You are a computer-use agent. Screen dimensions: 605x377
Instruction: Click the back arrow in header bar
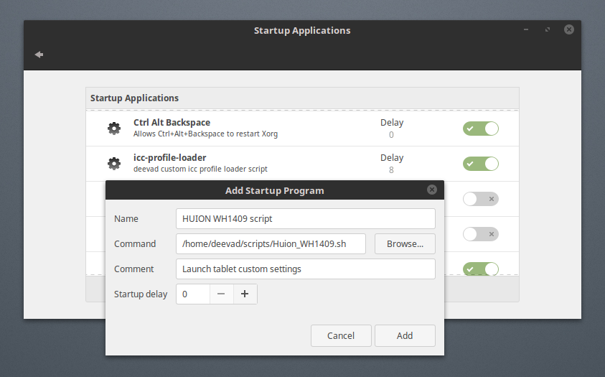(x=39, y=55)
